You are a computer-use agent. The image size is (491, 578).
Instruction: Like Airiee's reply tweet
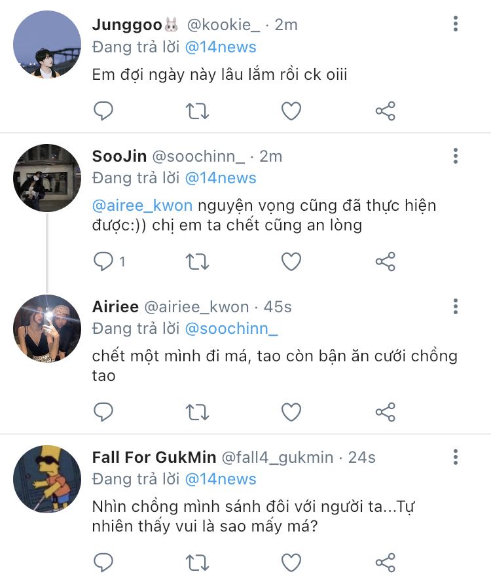tap(291, 412)
